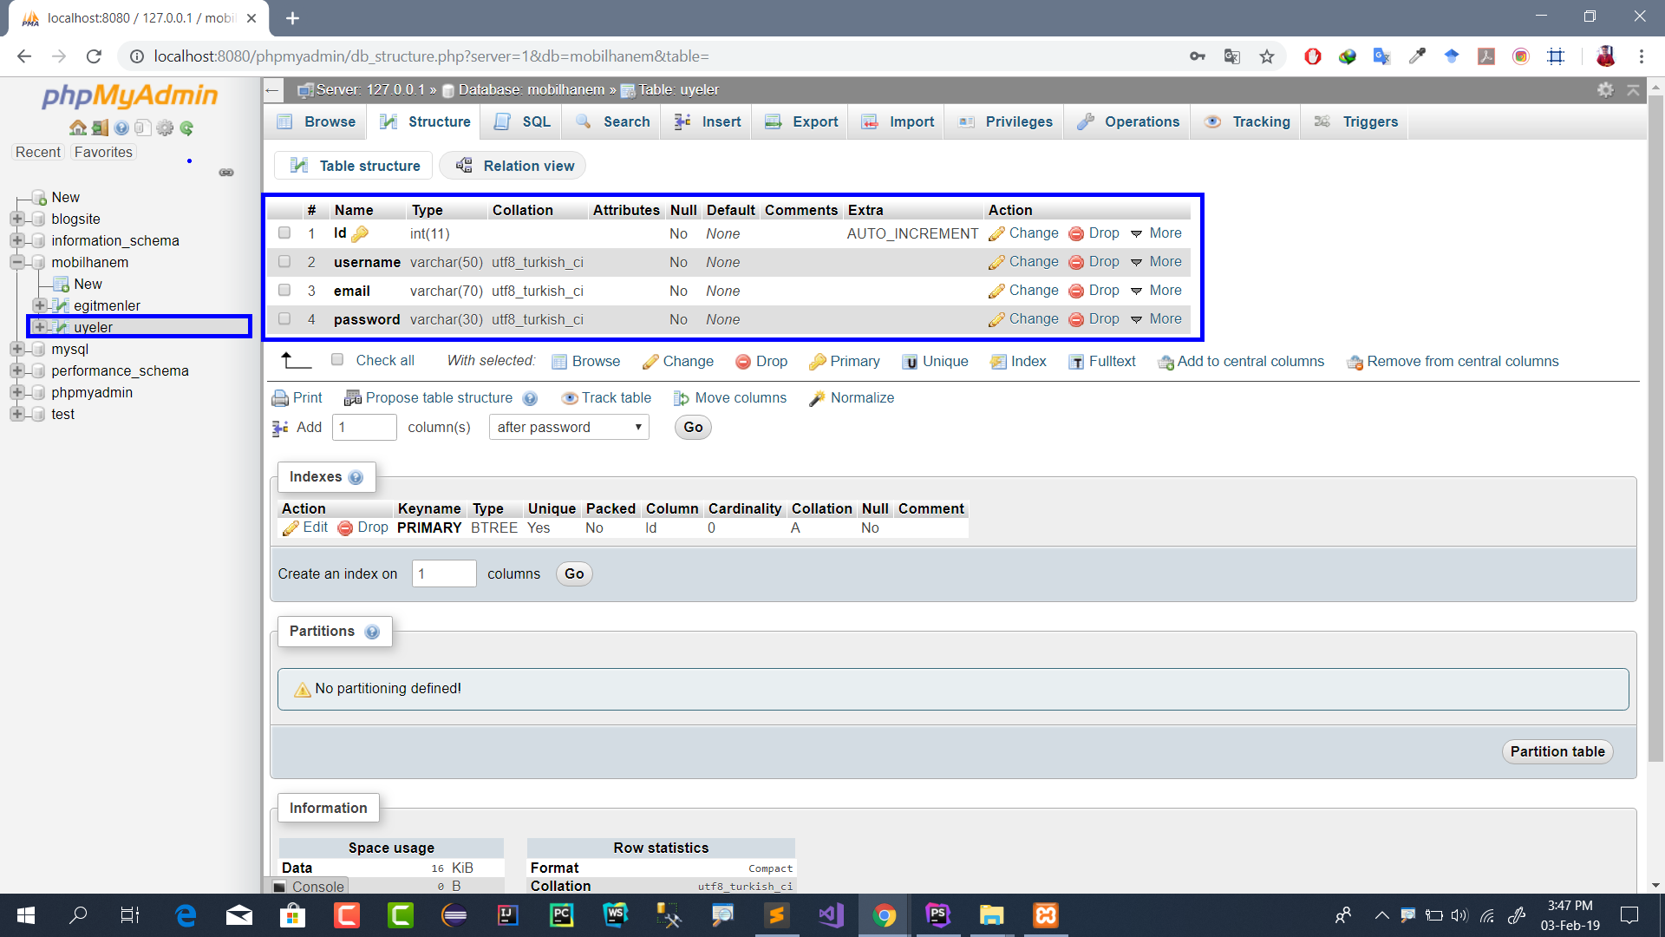This screenshot has height=937, width=1665.
Task: Click the Create an index columns field
Action: click(444, 573)
